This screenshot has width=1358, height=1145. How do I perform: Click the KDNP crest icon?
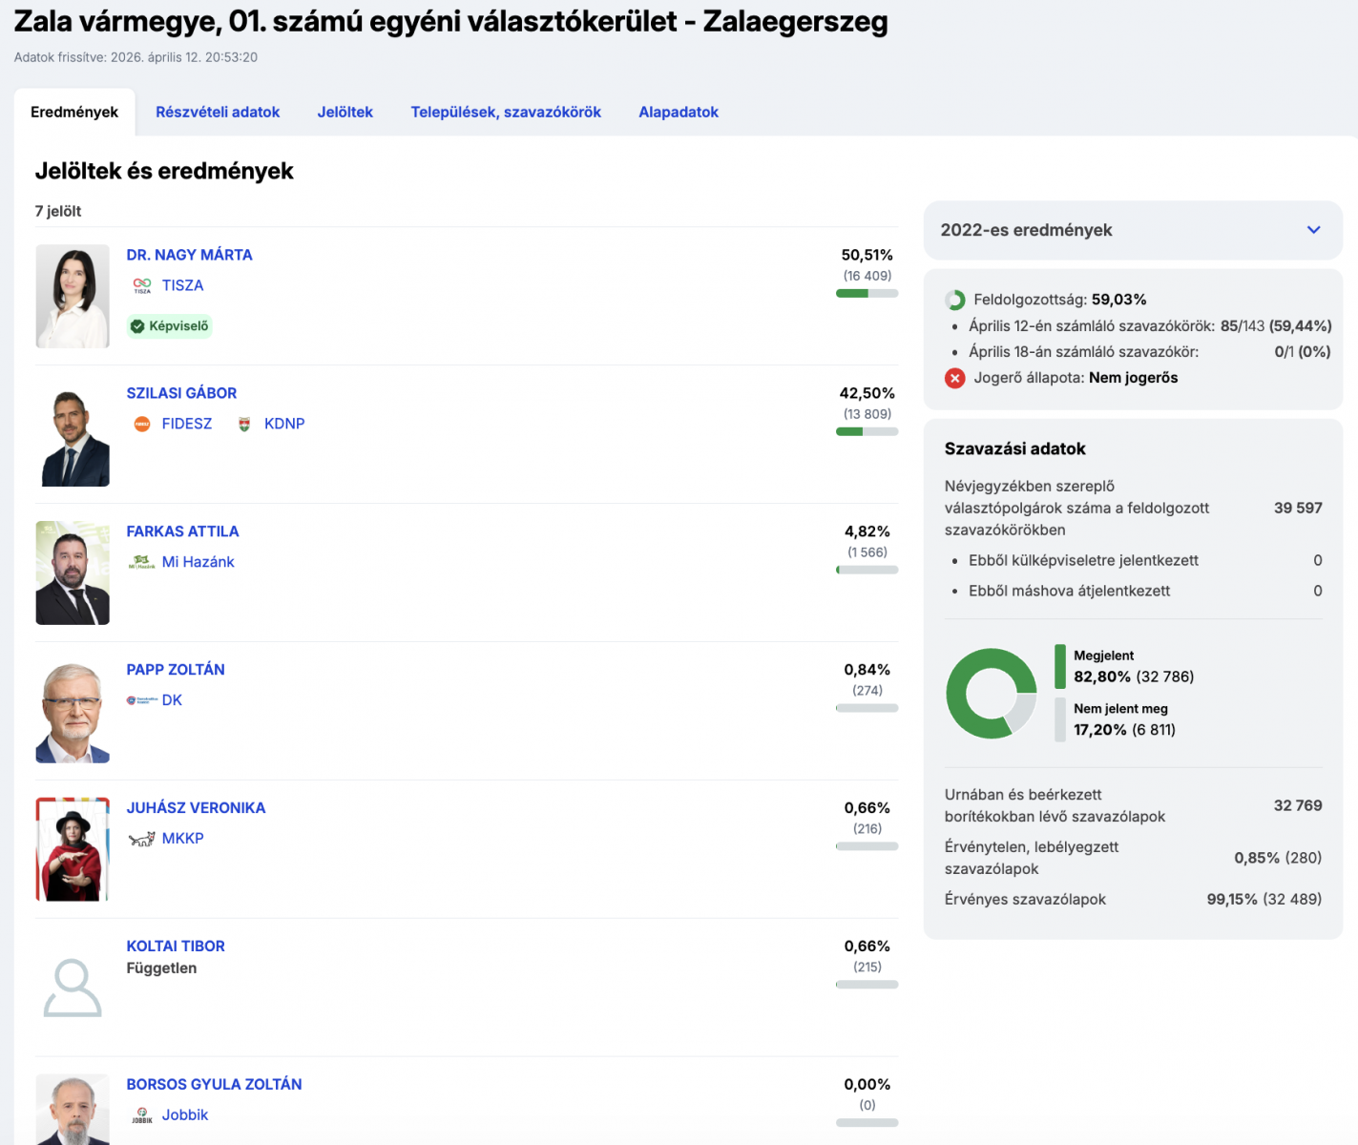244,424
